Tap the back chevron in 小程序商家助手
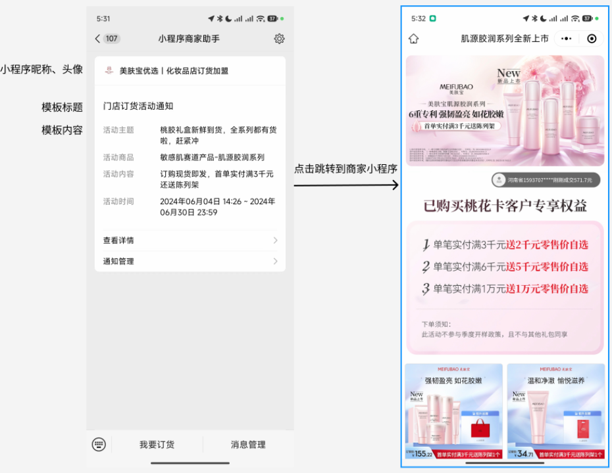 click(x=97, y=39)
